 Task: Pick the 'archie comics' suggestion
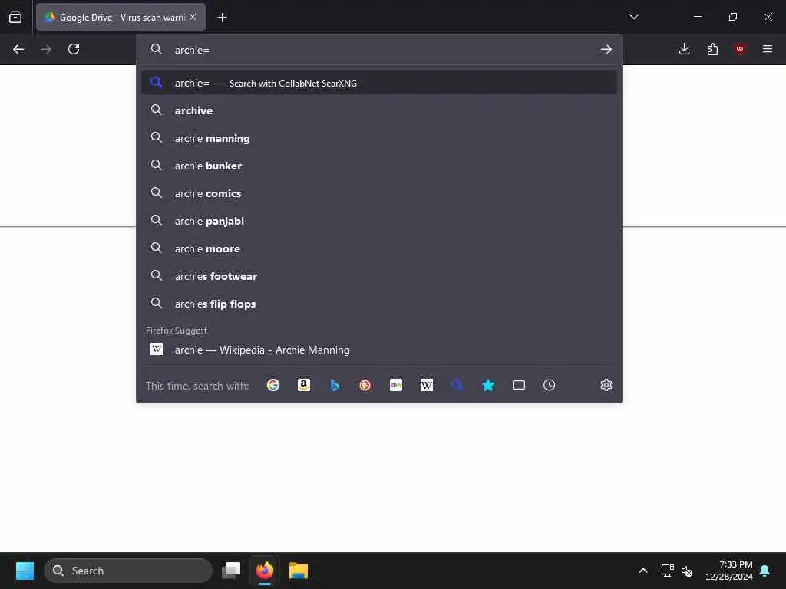[379, 193]
